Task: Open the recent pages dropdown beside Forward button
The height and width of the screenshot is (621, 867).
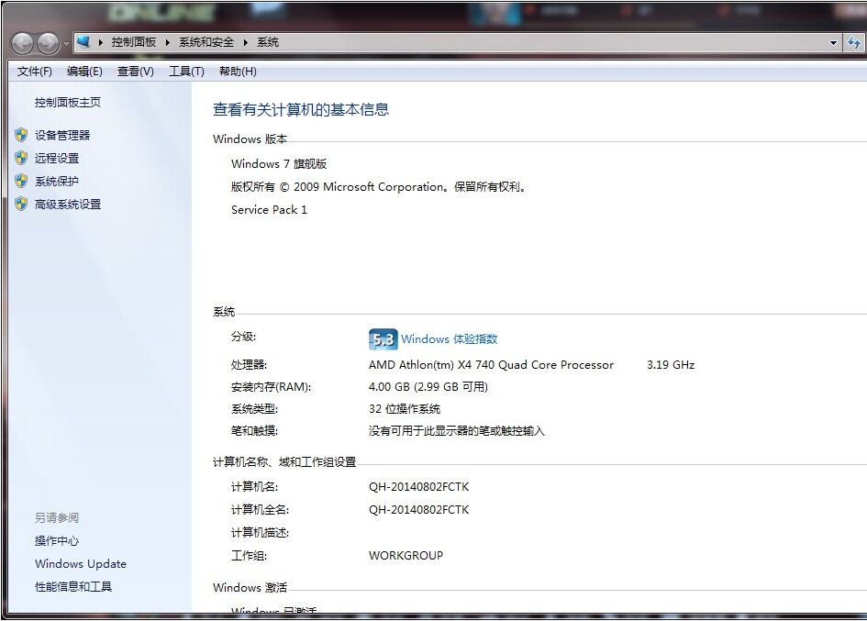Action: [66, 44]
